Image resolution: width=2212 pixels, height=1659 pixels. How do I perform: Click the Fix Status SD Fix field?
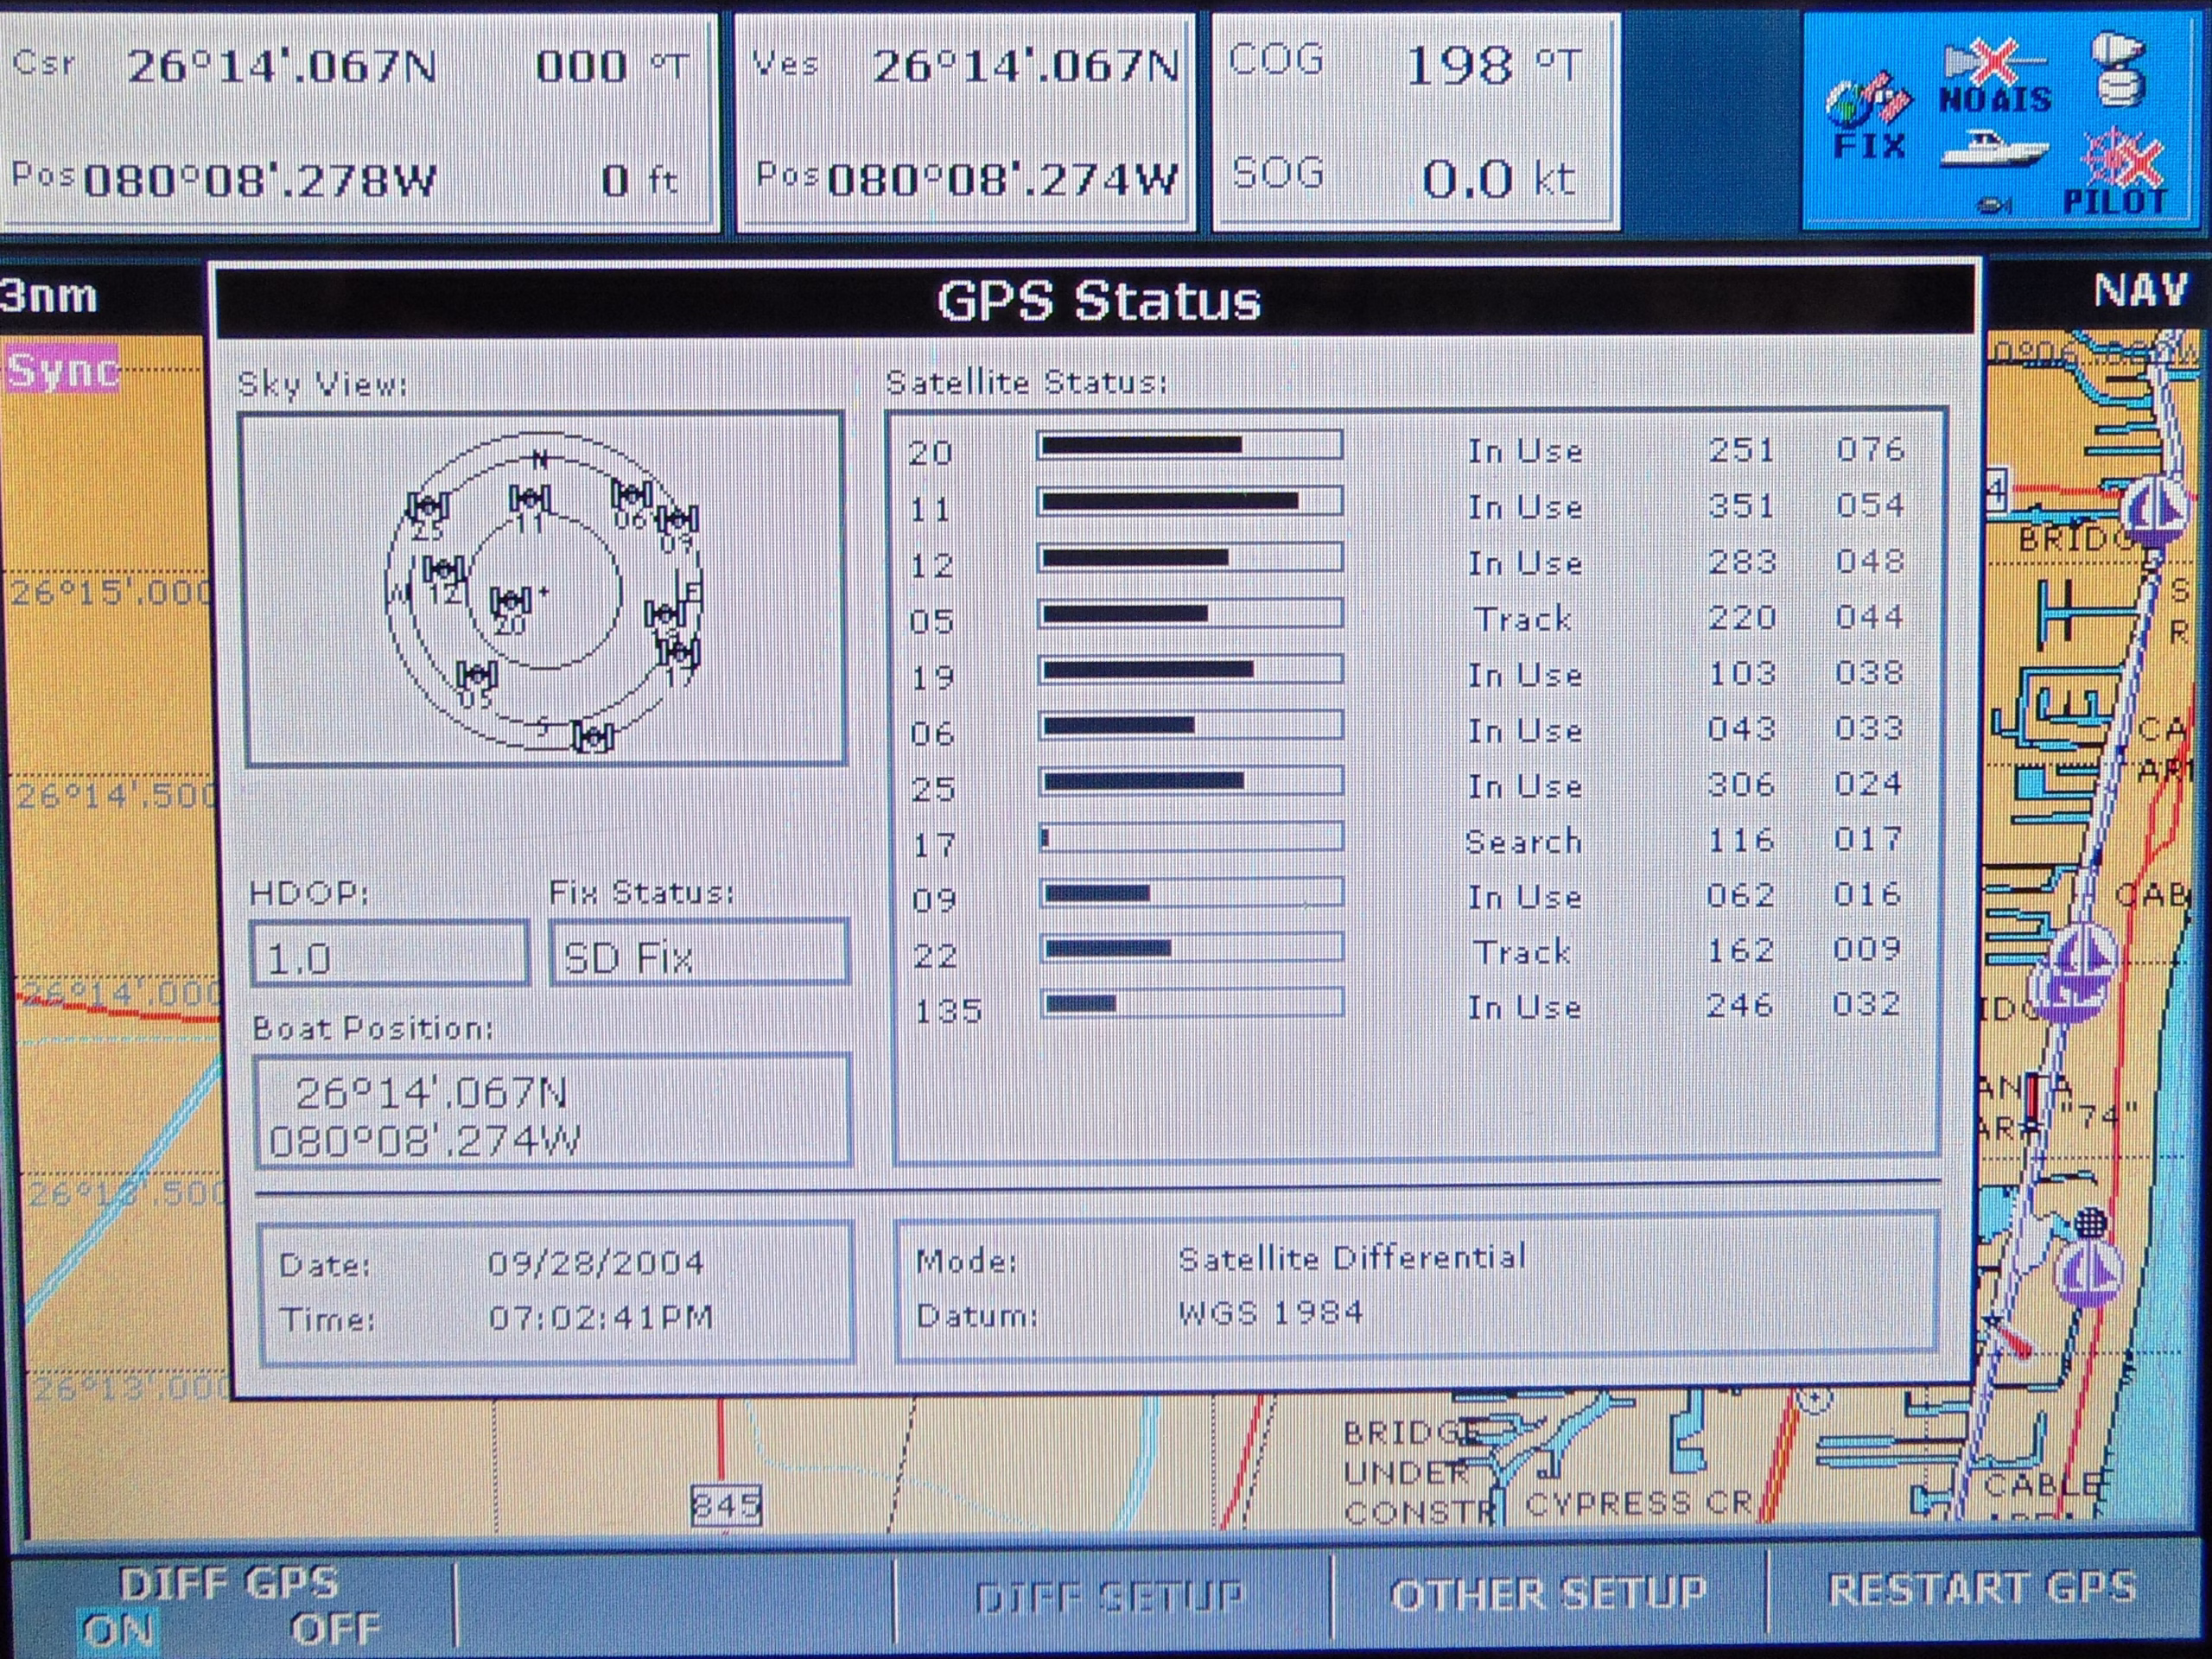point(698,953)
